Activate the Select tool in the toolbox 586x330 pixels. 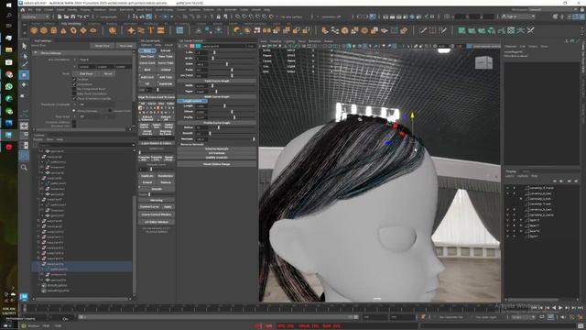click(x=25, y=46)
